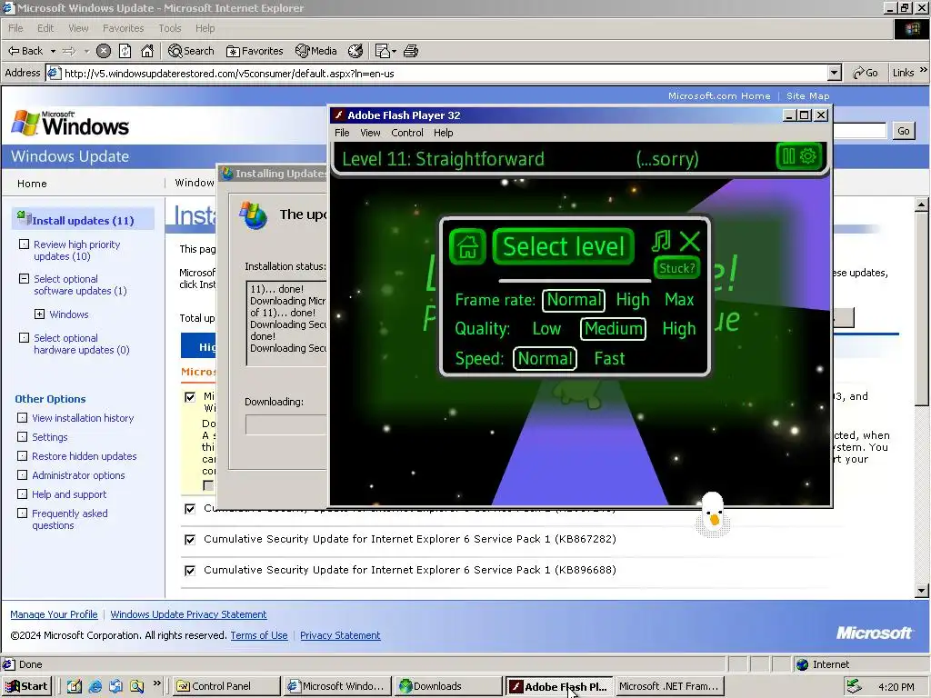Toggle the music note icon in game
This screenshot has height=698, width=931.
662,241
